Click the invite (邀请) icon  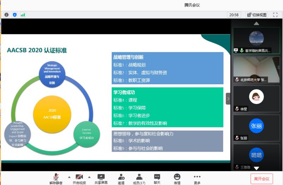[121, 177]
